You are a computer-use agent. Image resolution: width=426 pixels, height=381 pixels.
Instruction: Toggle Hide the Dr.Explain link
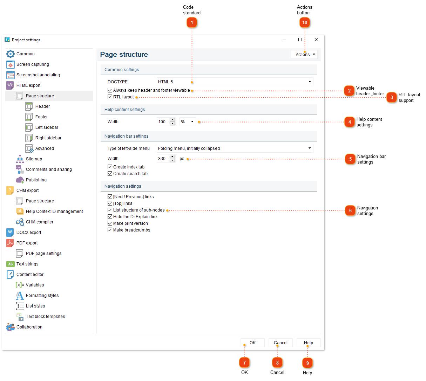110,217
